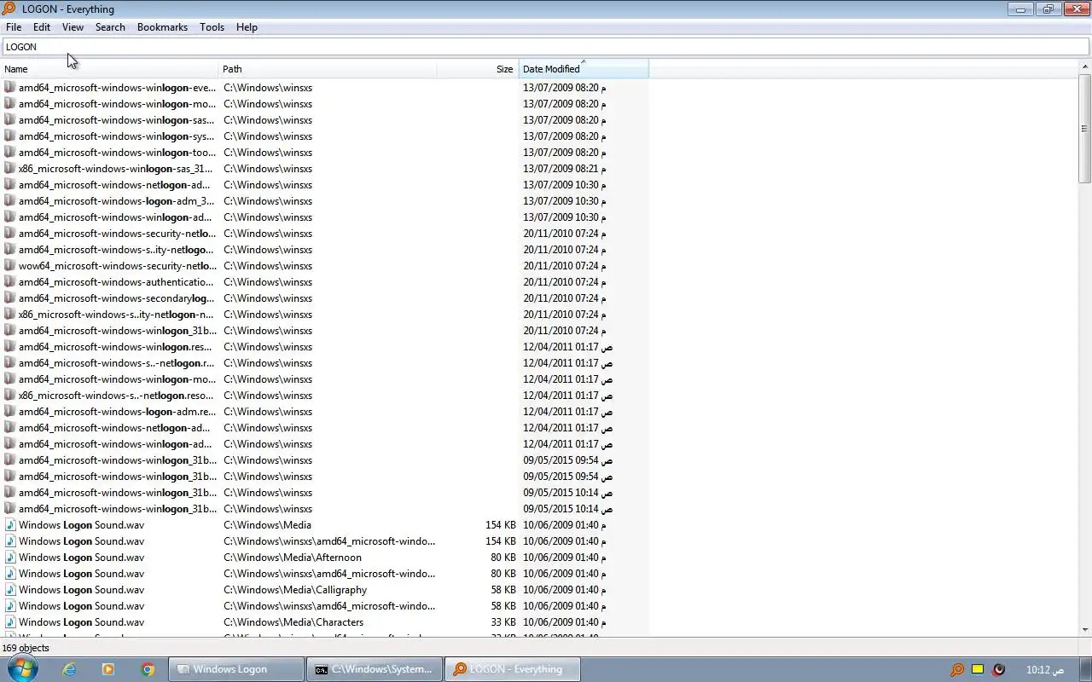The width and height of the screenshot is (1092, 682).
Task: Click the Everything icon in the title bar
Action: 9,9
